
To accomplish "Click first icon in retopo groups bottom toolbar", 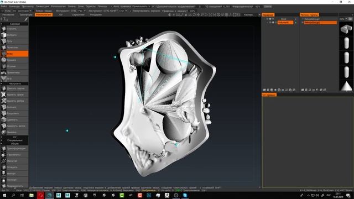I will tap(303, 90).
